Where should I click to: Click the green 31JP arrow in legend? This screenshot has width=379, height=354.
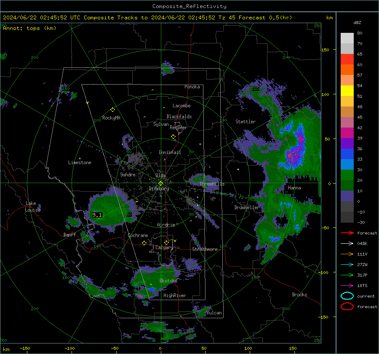[x=347, y=275]
